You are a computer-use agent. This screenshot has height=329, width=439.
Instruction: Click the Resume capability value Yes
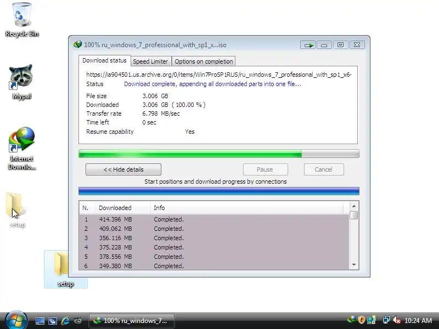189,132
